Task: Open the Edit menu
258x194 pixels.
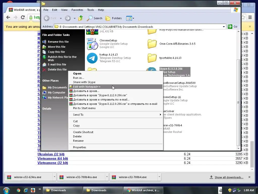Action: (55, 10)
